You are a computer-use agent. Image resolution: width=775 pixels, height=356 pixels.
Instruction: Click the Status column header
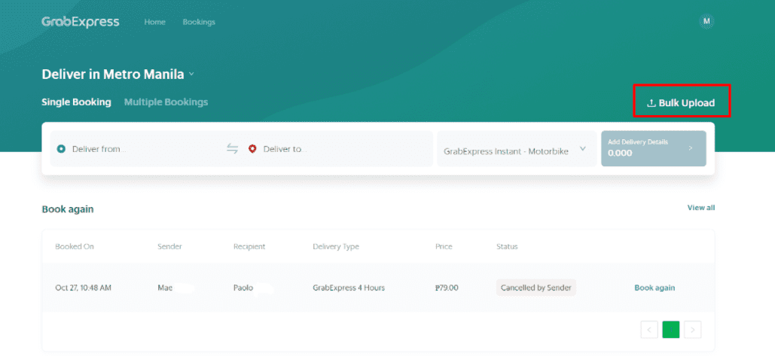click(507, 246)
